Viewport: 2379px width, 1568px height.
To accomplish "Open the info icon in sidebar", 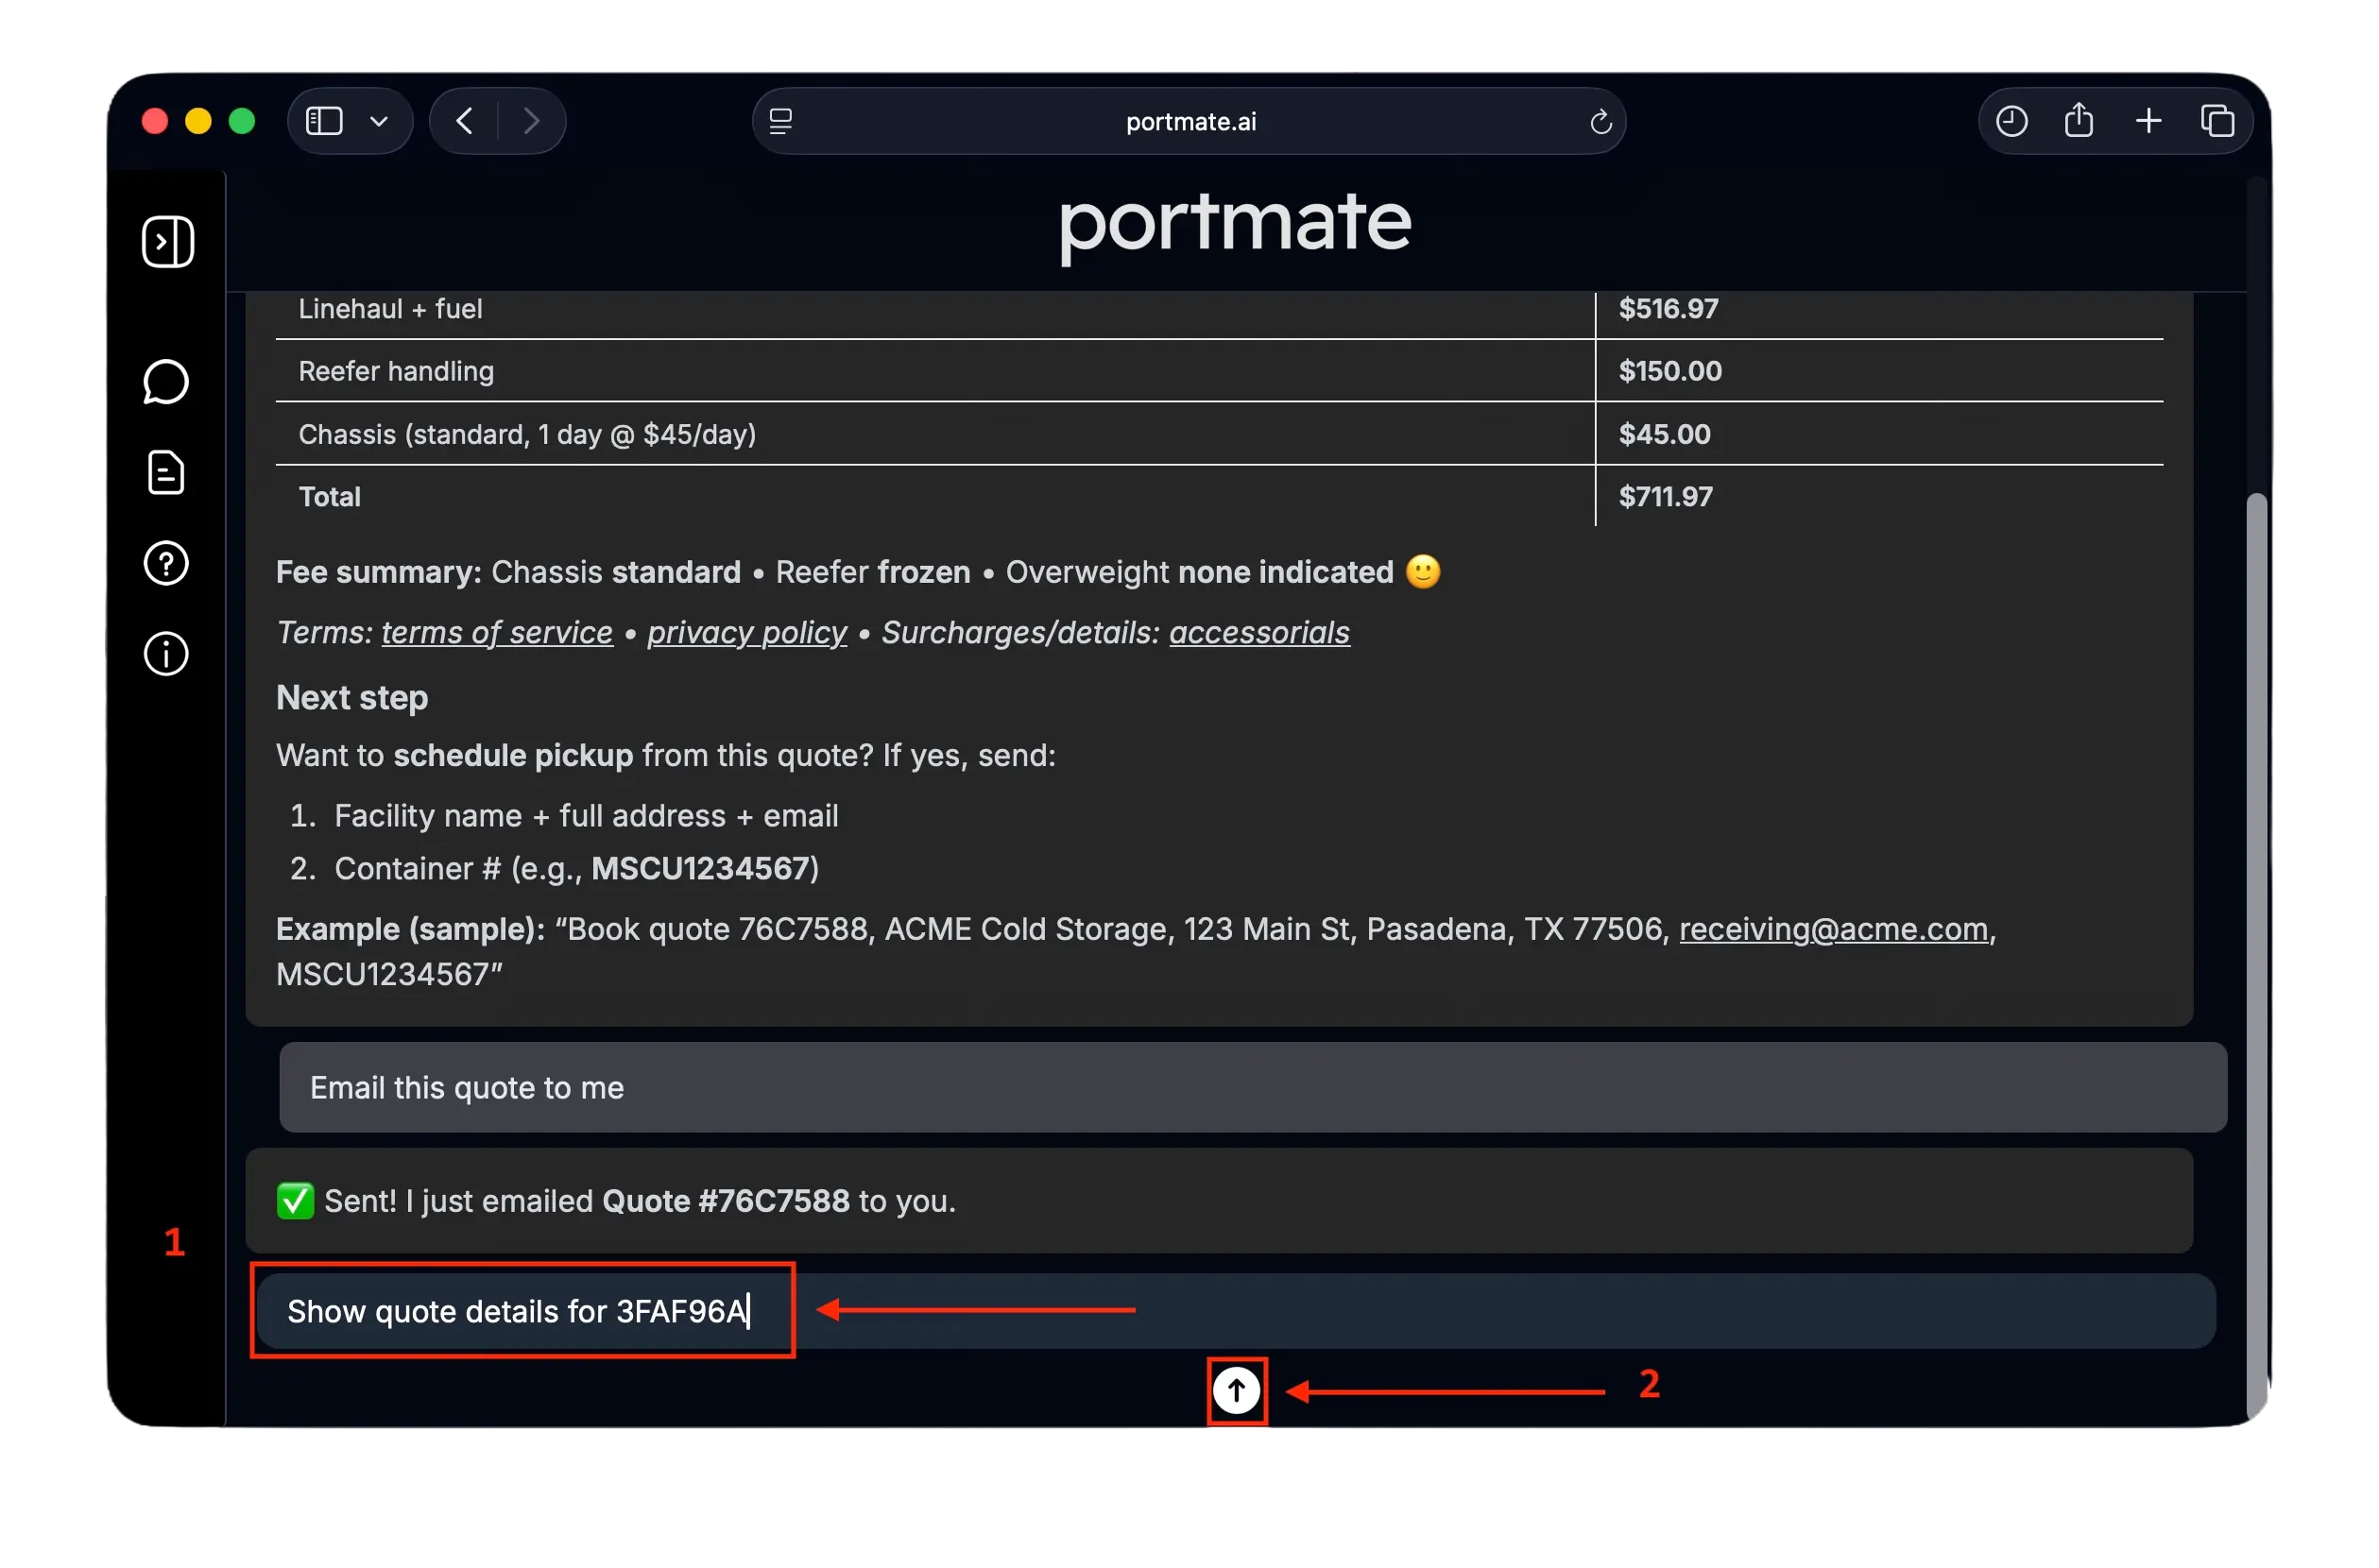I will click(166, 654).
